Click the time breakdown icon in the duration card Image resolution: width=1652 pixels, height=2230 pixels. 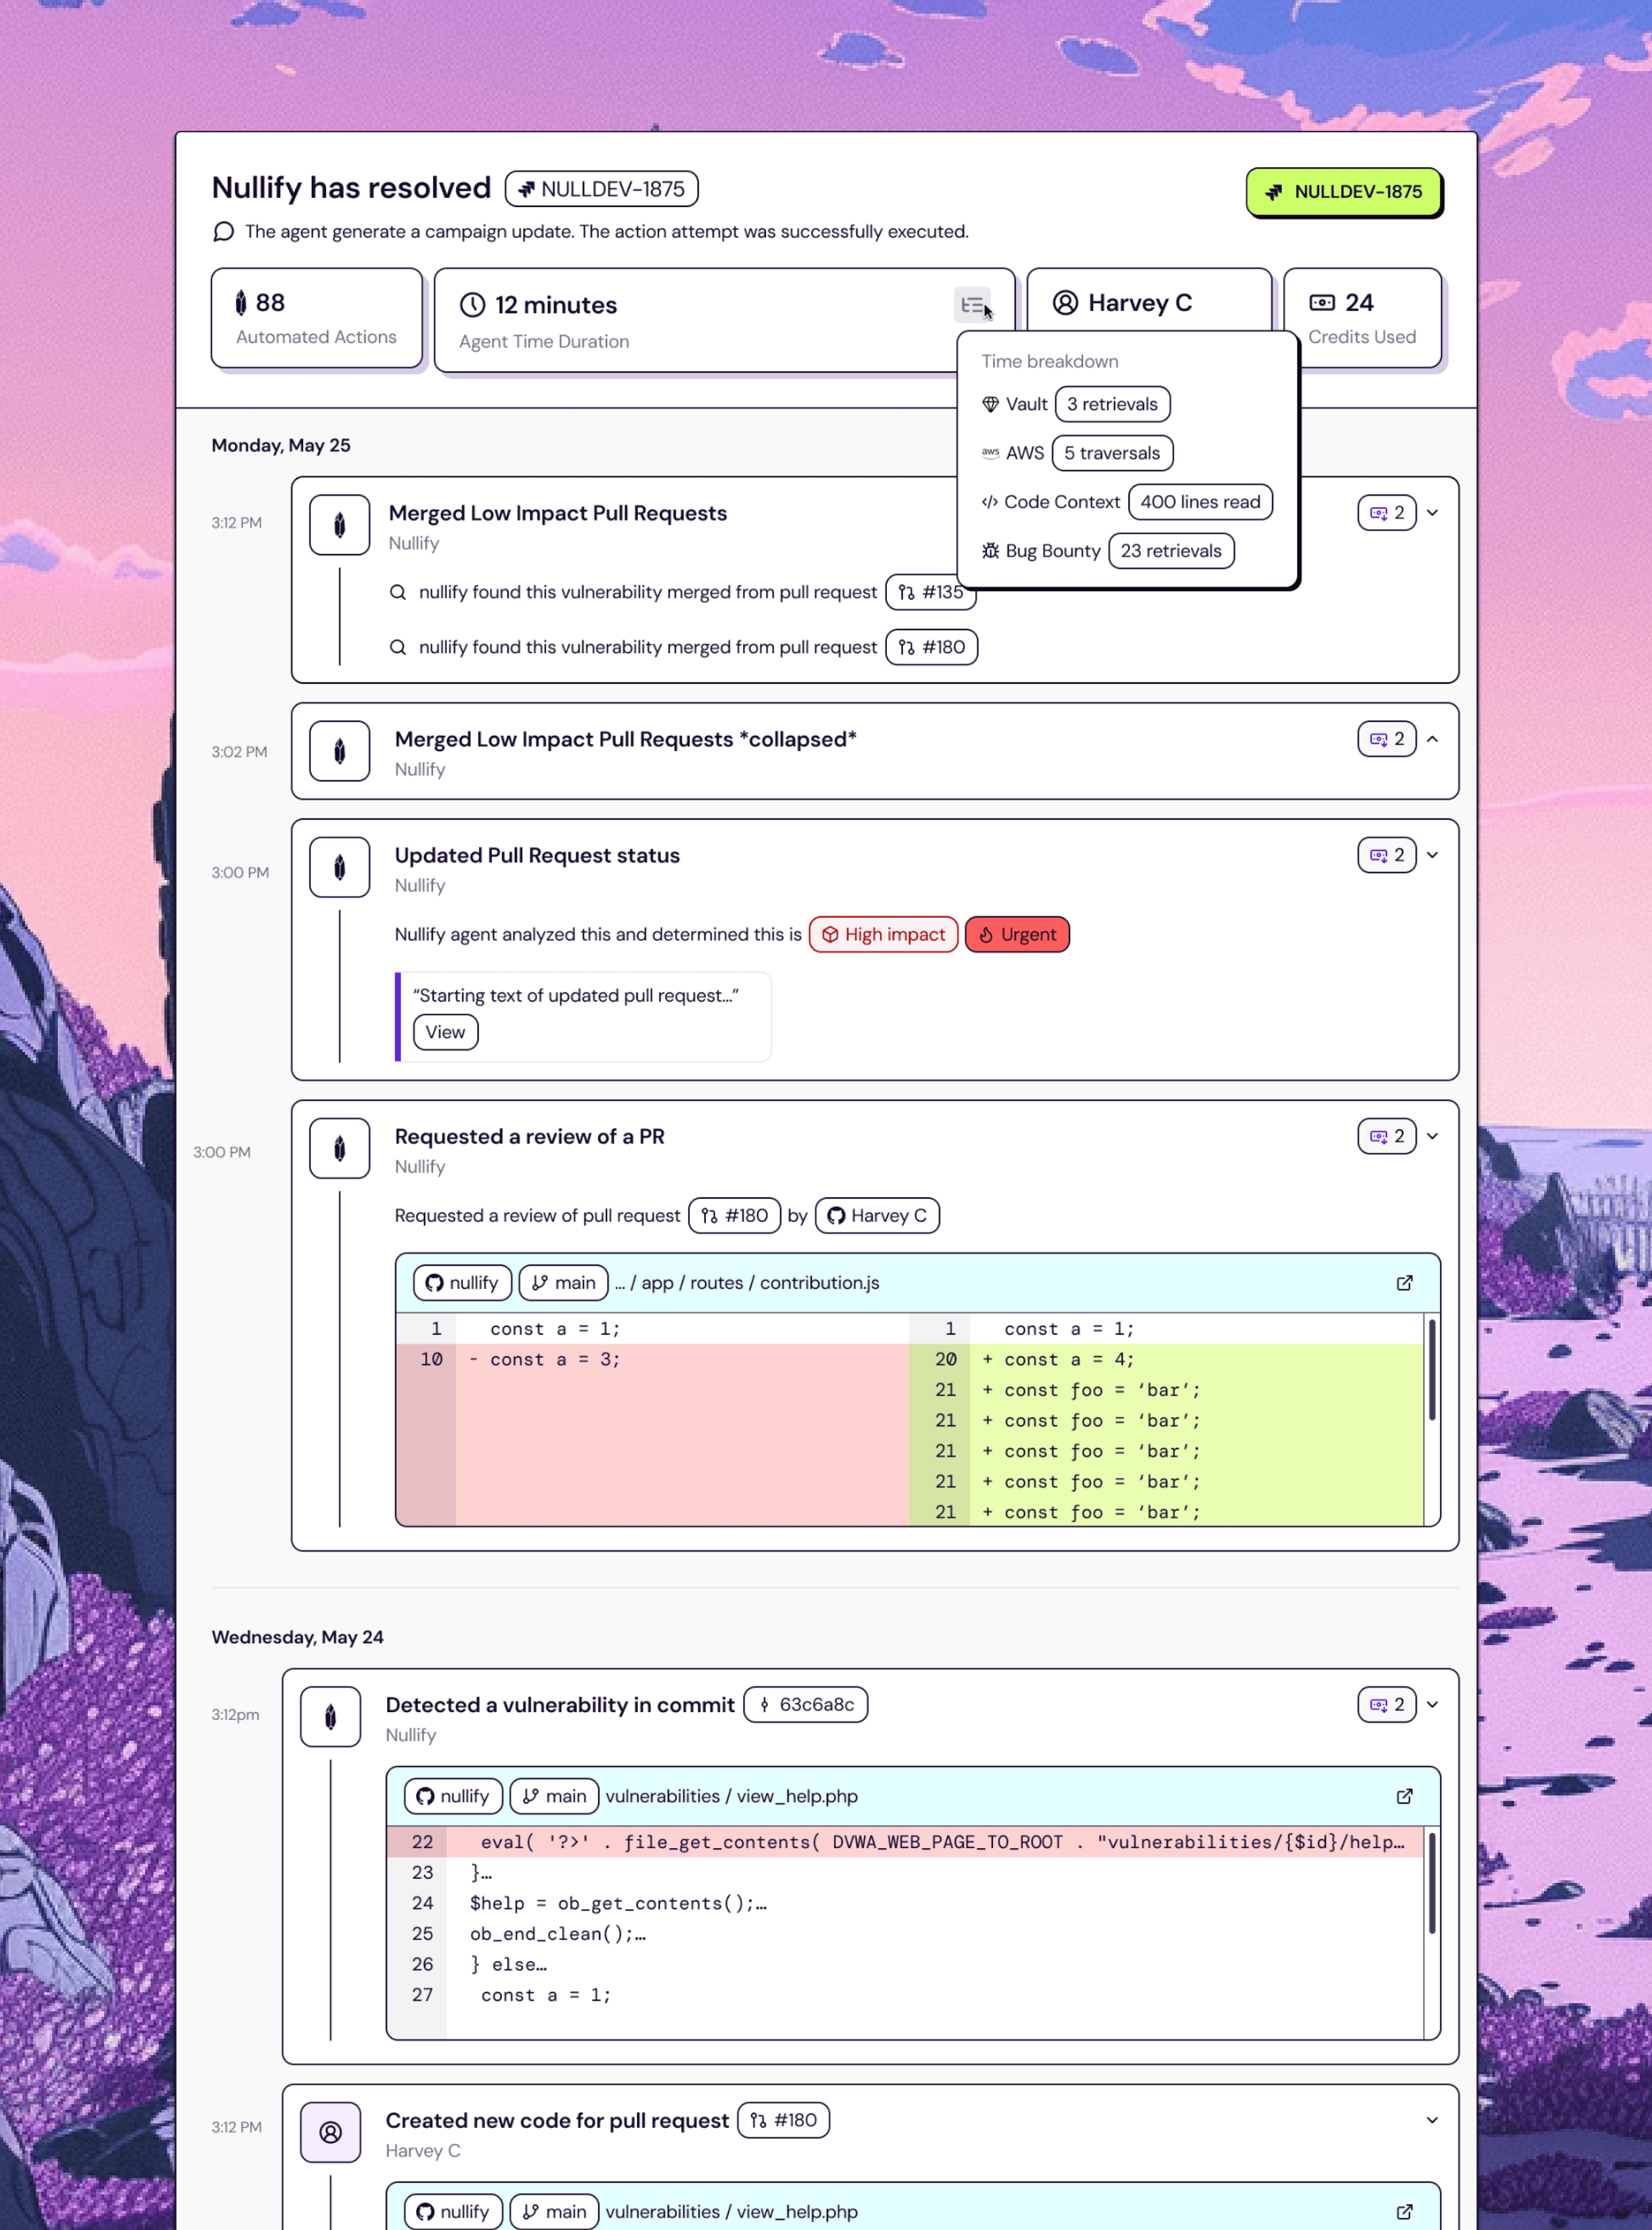pos(972,305)
